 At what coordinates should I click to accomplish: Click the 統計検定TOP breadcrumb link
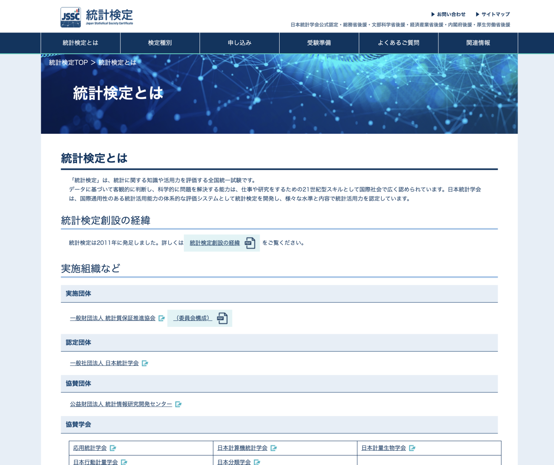pos(68,62)
